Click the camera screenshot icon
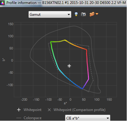The image size is (127, 121). pyautogui.click(x=83, y=14)
